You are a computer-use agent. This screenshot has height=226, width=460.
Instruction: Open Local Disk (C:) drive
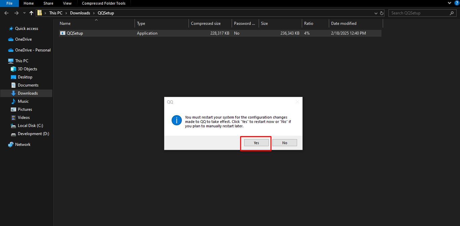(30, 126)
